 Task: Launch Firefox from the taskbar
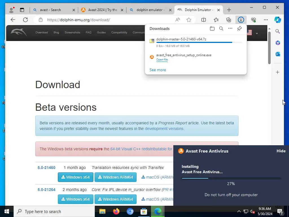(116, 211)
